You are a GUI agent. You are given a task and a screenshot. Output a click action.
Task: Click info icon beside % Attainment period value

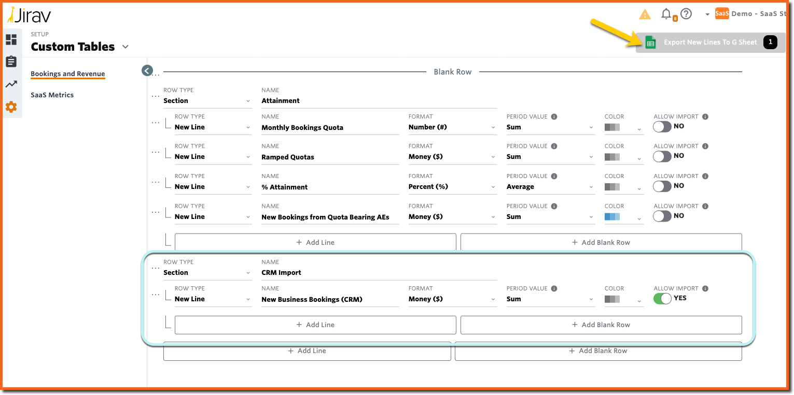coord(554,177)
